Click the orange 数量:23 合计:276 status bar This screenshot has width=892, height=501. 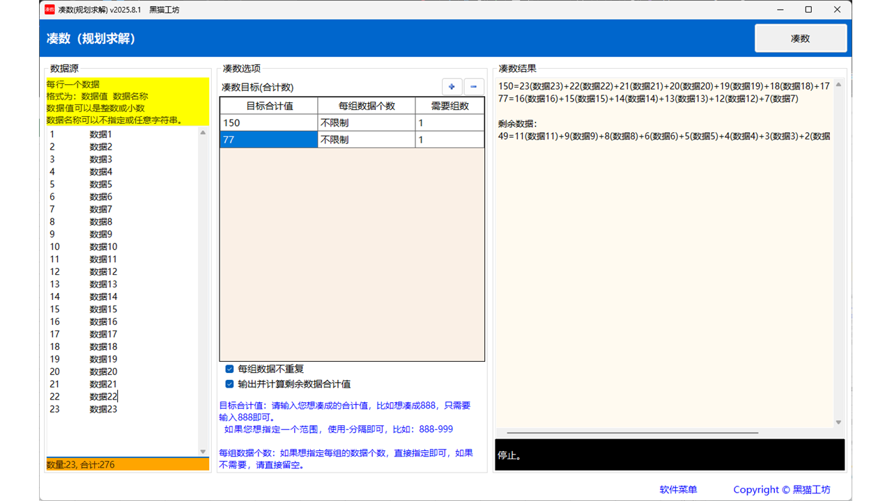coord(127,464)
